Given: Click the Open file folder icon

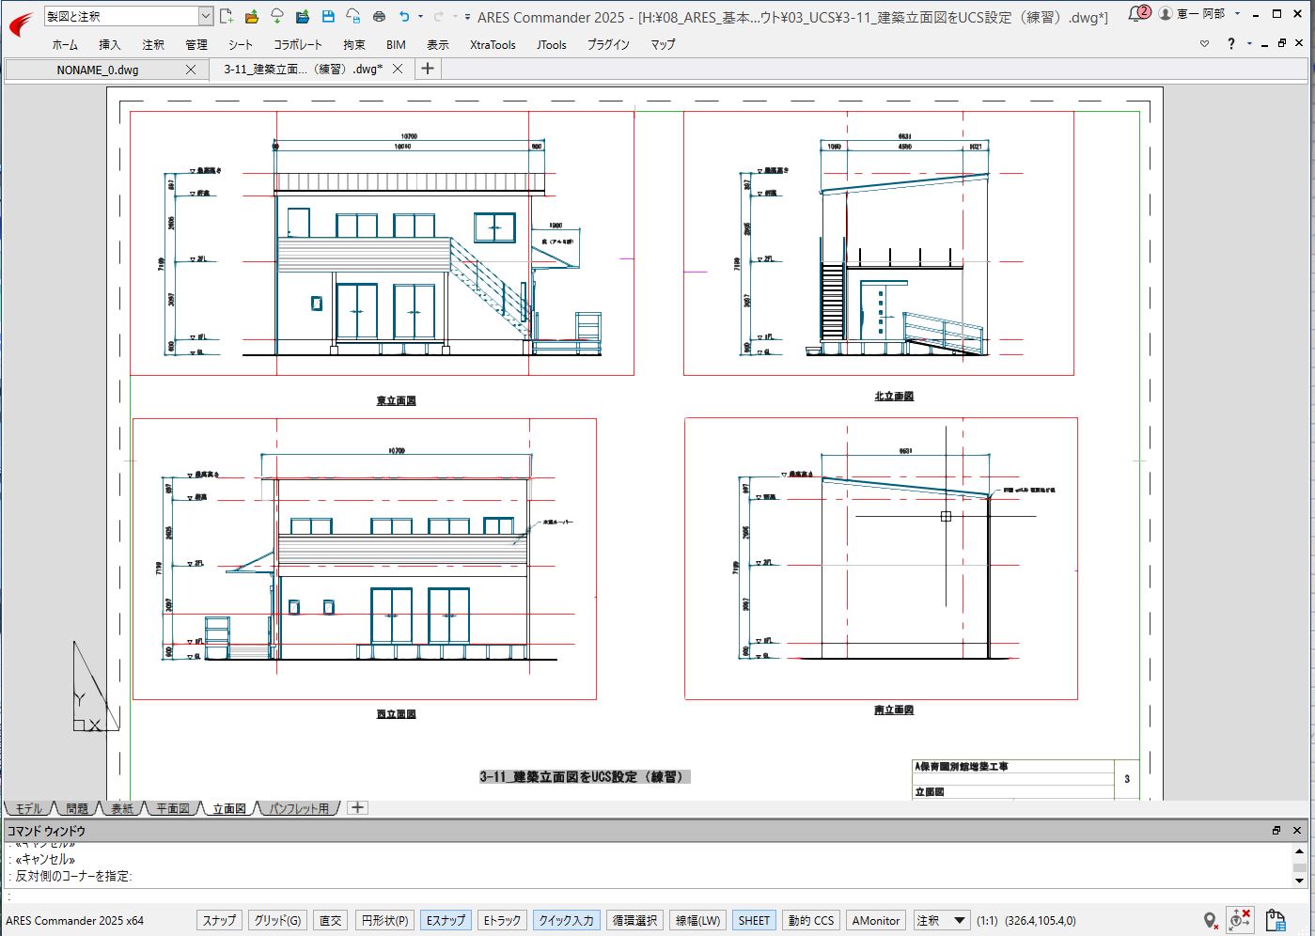Looking at the screenshot, I should tap(251, 16).
